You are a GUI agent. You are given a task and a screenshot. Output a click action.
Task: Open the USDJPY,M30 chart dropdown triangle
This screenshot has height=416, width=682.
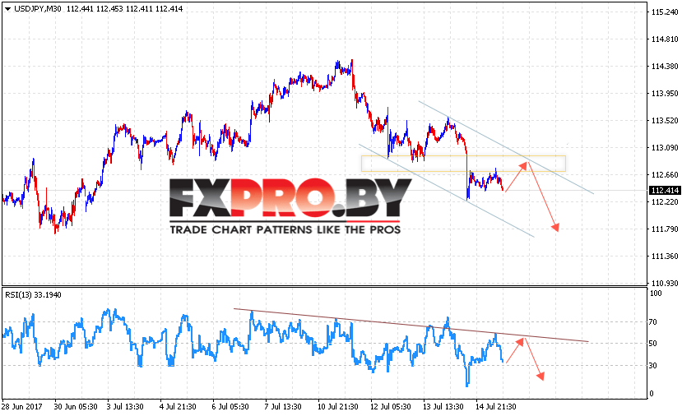coord(7,9)
